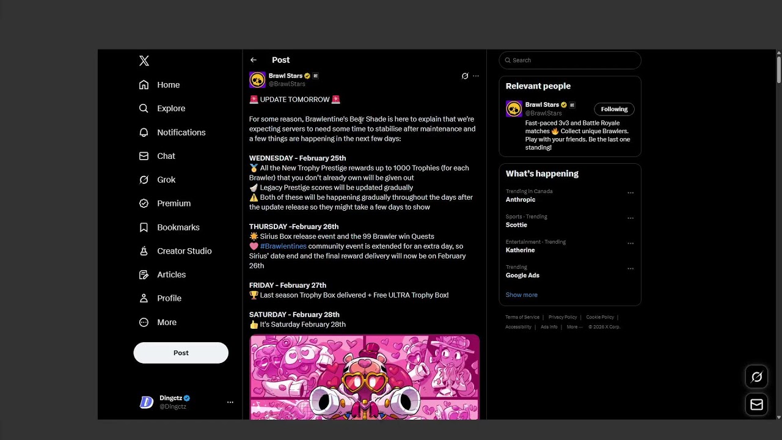782x440 pixels.
Task: Open the Accessibility footer link
Action: [518, 327]
